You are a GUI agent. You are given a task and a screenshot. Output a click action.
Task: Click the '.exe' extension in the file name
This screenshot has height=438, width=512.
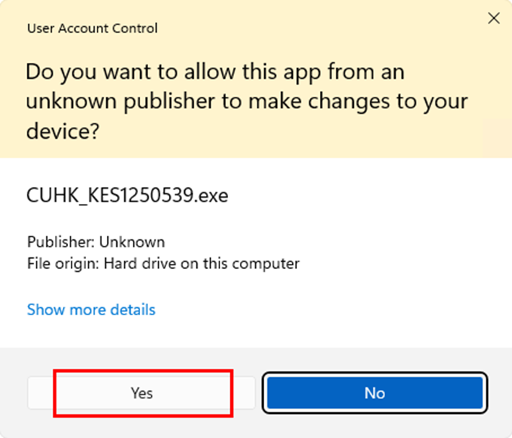tap(212, 196)
